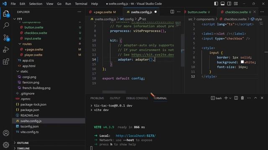This screenshot has width=268, height=150.
Task: Open the localhost:5173 link in terminal
Action: (x=136, y=136)
